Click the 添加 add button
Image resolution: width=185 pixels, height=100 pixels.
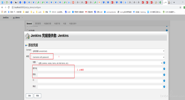(x=29, y=96)
